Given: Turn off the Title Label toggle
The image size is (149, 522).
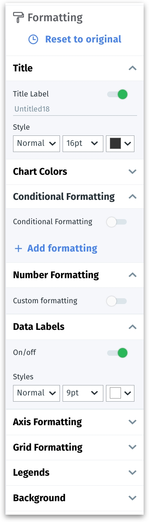Looking at the screenshot, I should click(x=117, y=94).
